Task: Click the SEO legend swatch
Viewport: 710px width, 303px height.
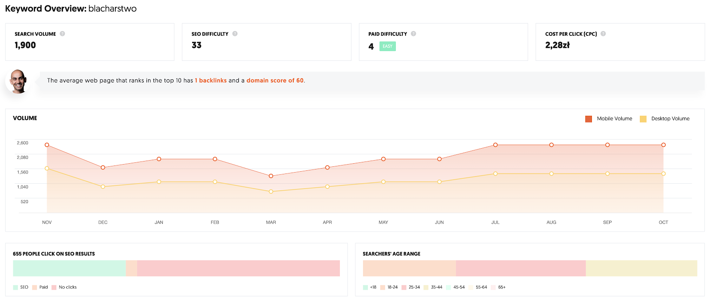Action: [x=16, y=287]
